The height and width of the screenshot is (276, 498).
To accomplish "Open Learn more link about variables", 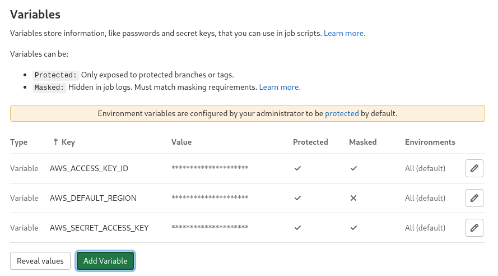I will point(345,34).
